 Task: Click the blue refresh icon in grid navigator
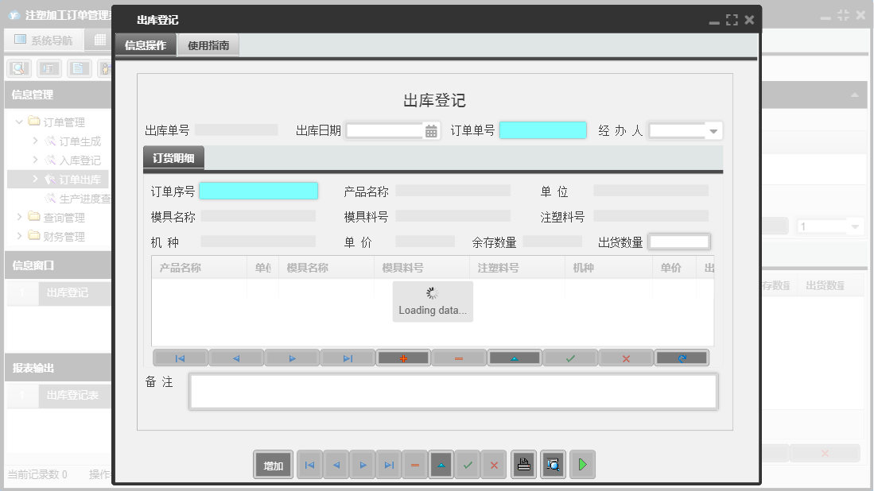tap(682, 358)
